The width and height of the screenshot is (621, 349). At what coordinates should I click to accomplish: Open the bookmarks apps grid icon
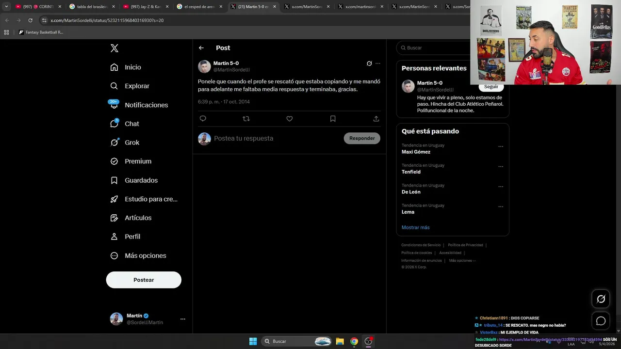point(6,32)
